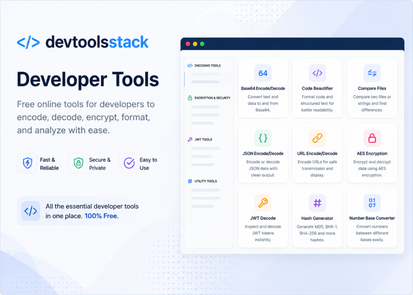Open the AES Encryption title link
The height and width of the screenshot is (295, 413).
pos(372,153)
